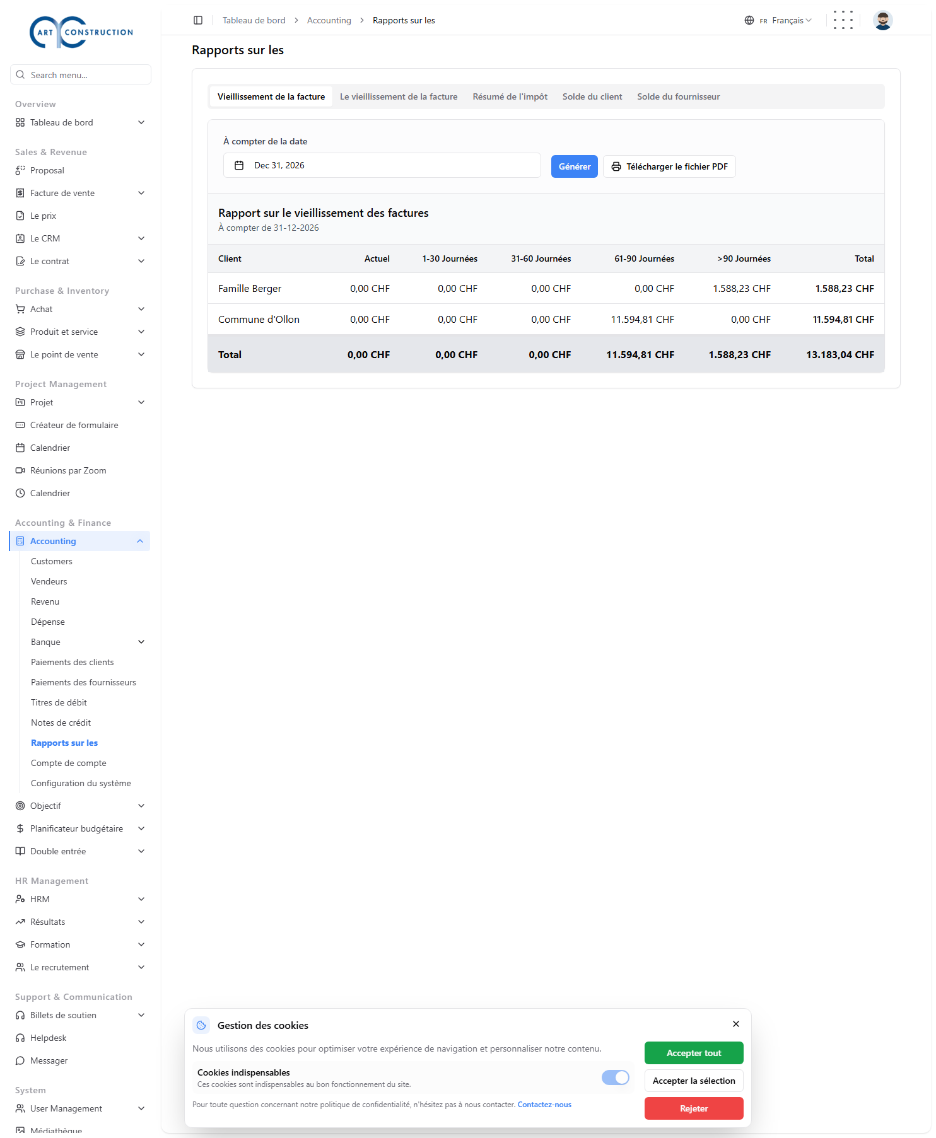Viewport: 936px width, 1138px height.
Task: Click the Objectif target icon
Action: (20, 806)
